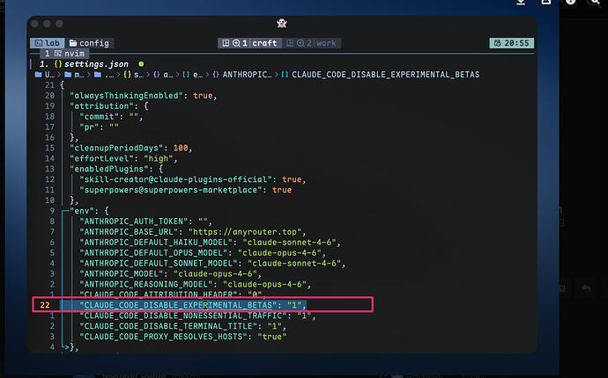Click the a… object breadcrumb
608x378 pixels.
(163, 75)
